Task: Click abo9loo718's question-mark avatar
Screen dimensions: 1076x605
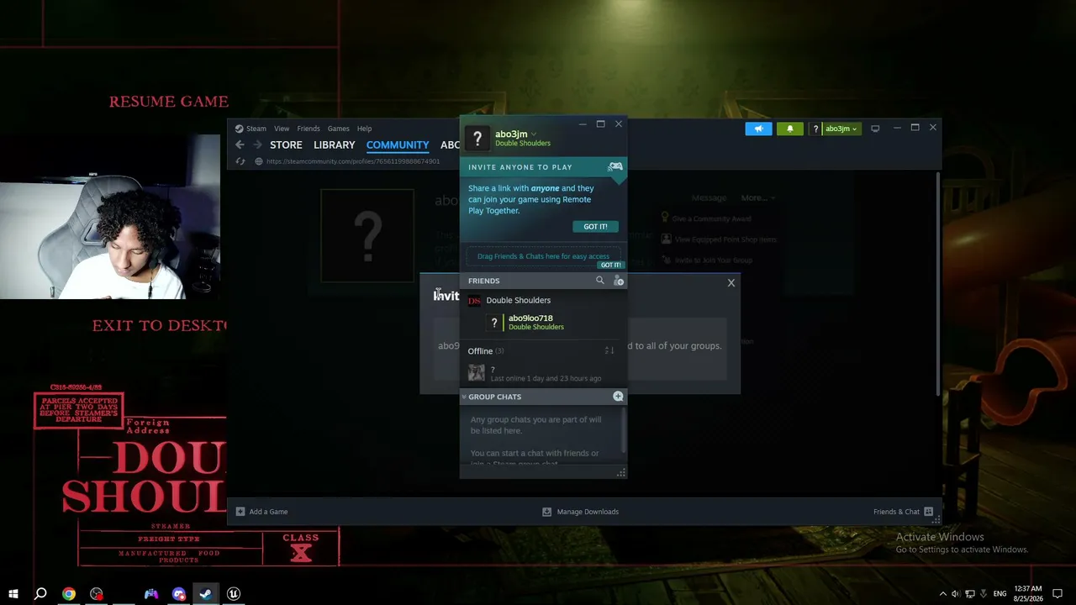Action: click(494, 323)
